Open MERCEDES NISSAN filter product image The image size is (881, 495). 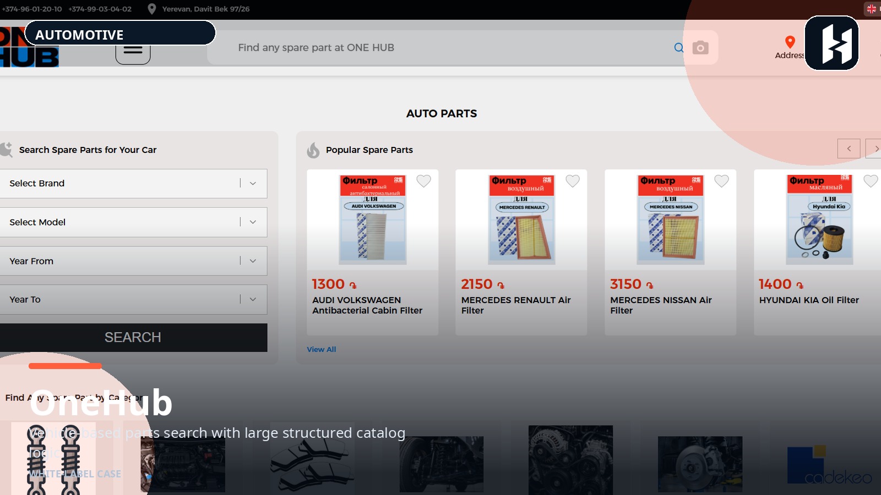pyautogui.click(x=671, y=219)
